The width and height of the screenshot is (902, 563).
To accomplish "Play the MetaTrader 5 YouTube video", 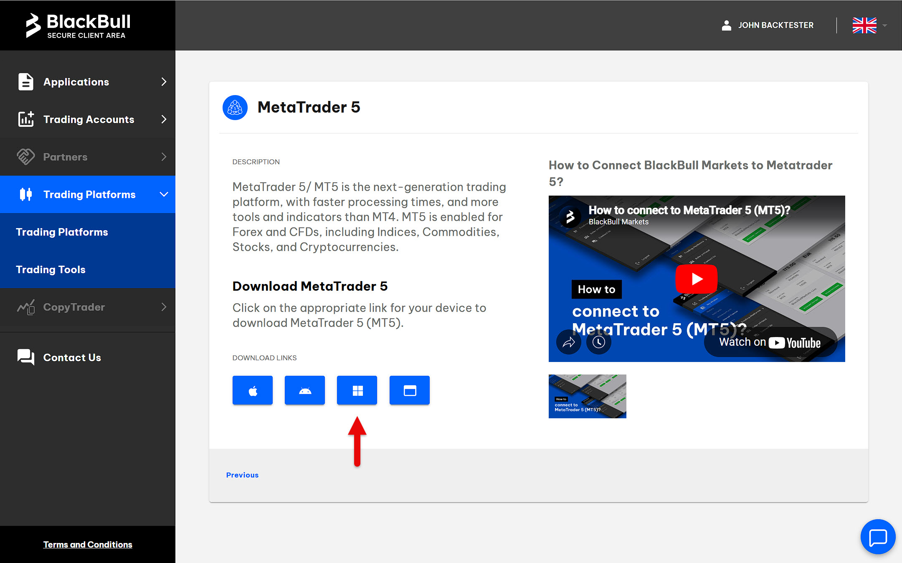I will coord(697,279).
